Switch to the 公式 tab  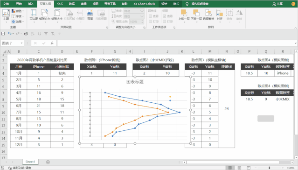click(60, 4)
